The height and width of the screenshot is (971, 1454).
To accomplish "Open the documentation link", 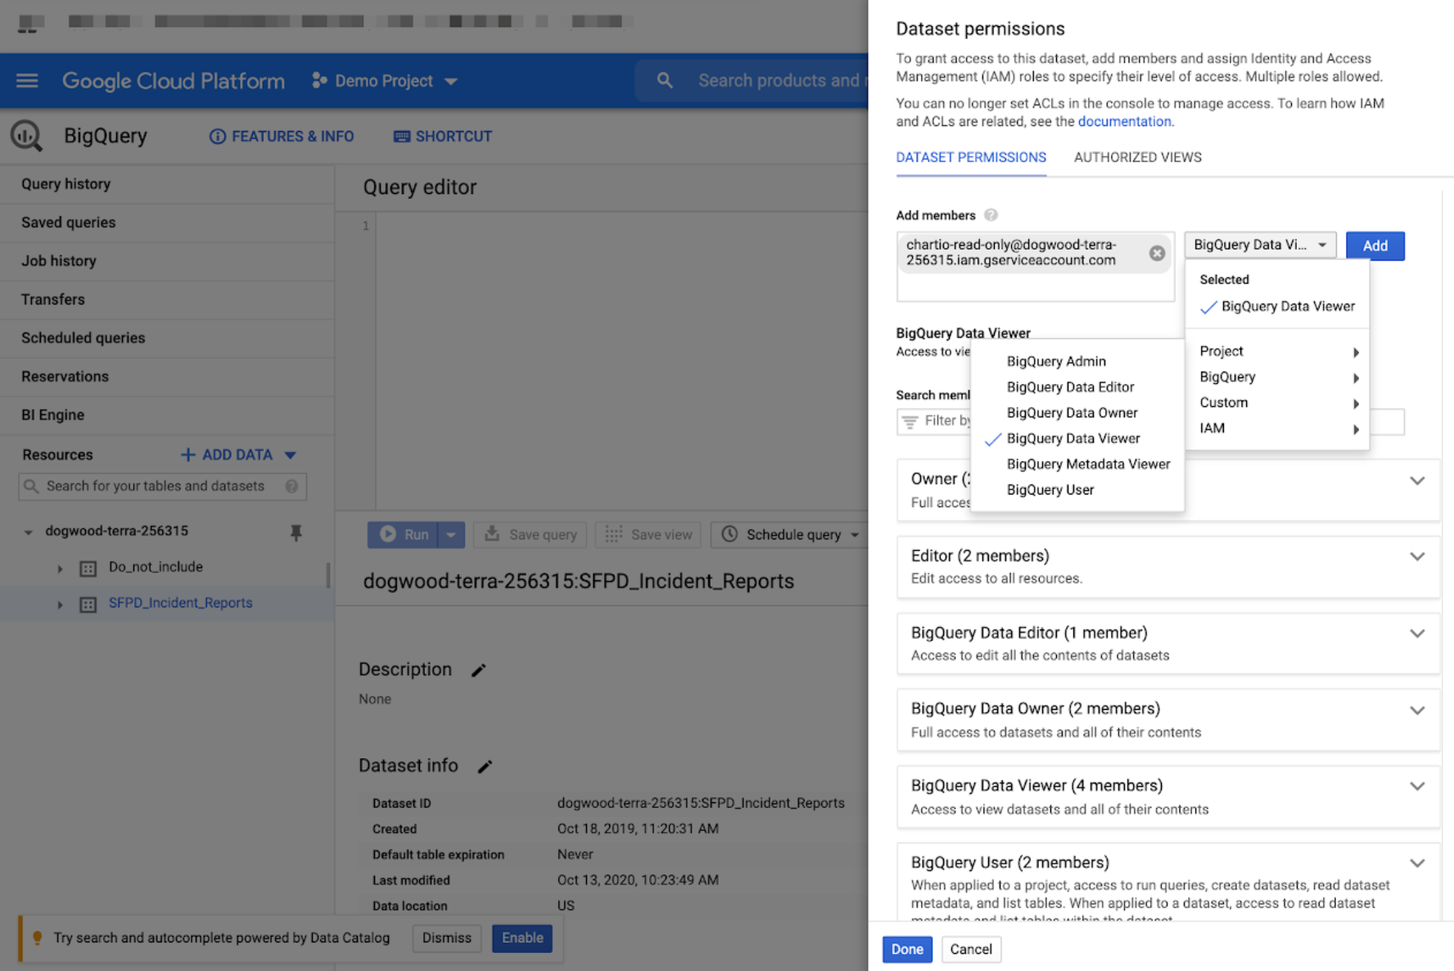I will click(x=1124, y=121).
